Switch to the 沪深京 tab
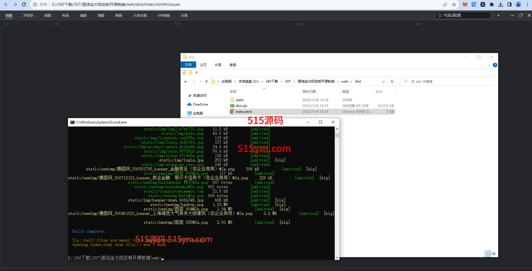 (28, 16)
